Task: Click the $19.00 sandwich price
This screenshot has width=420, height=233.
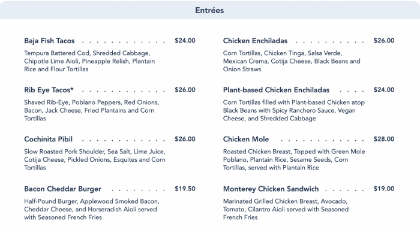Action: point(384,189)
